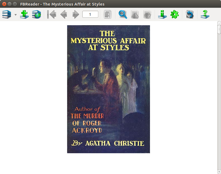Minimize the FBReader window
The width and height of the screenshot is (221, 174).
point(9,4)
